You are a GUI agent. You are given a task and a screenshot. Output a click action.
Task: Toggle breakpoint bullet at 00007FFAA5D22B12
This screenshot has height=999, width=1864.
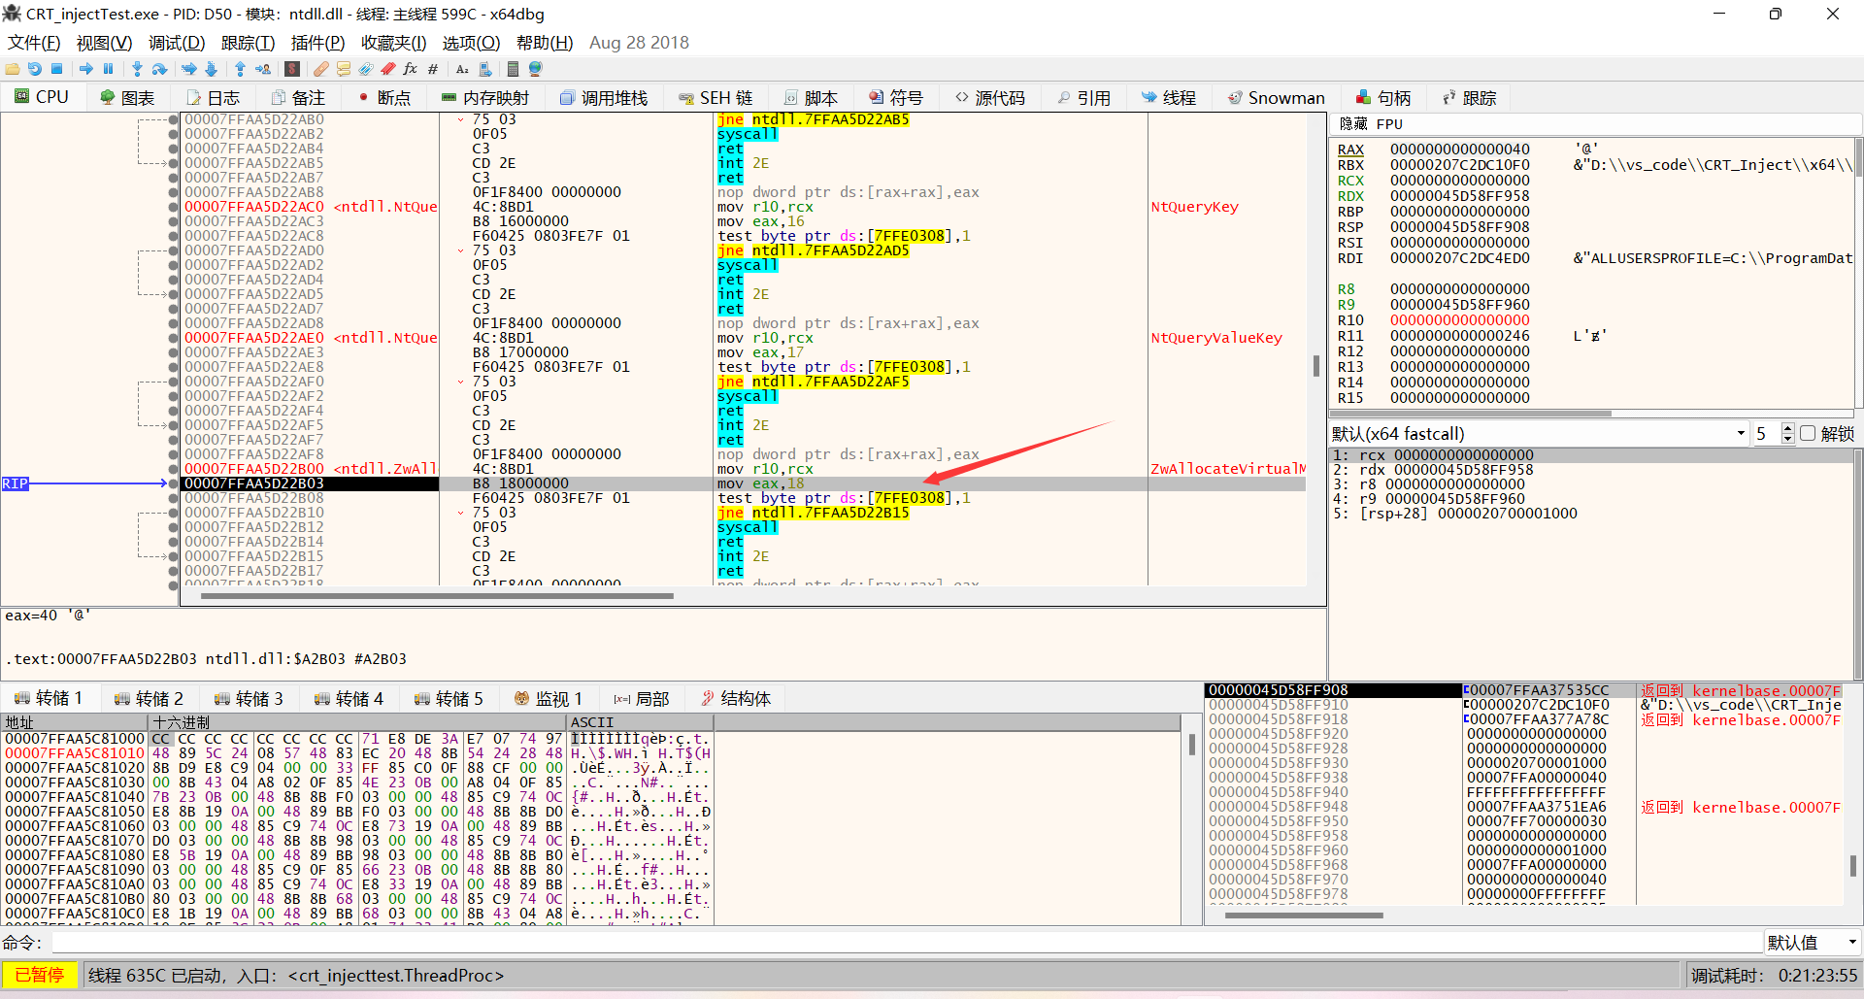click(x=174, y=527)
